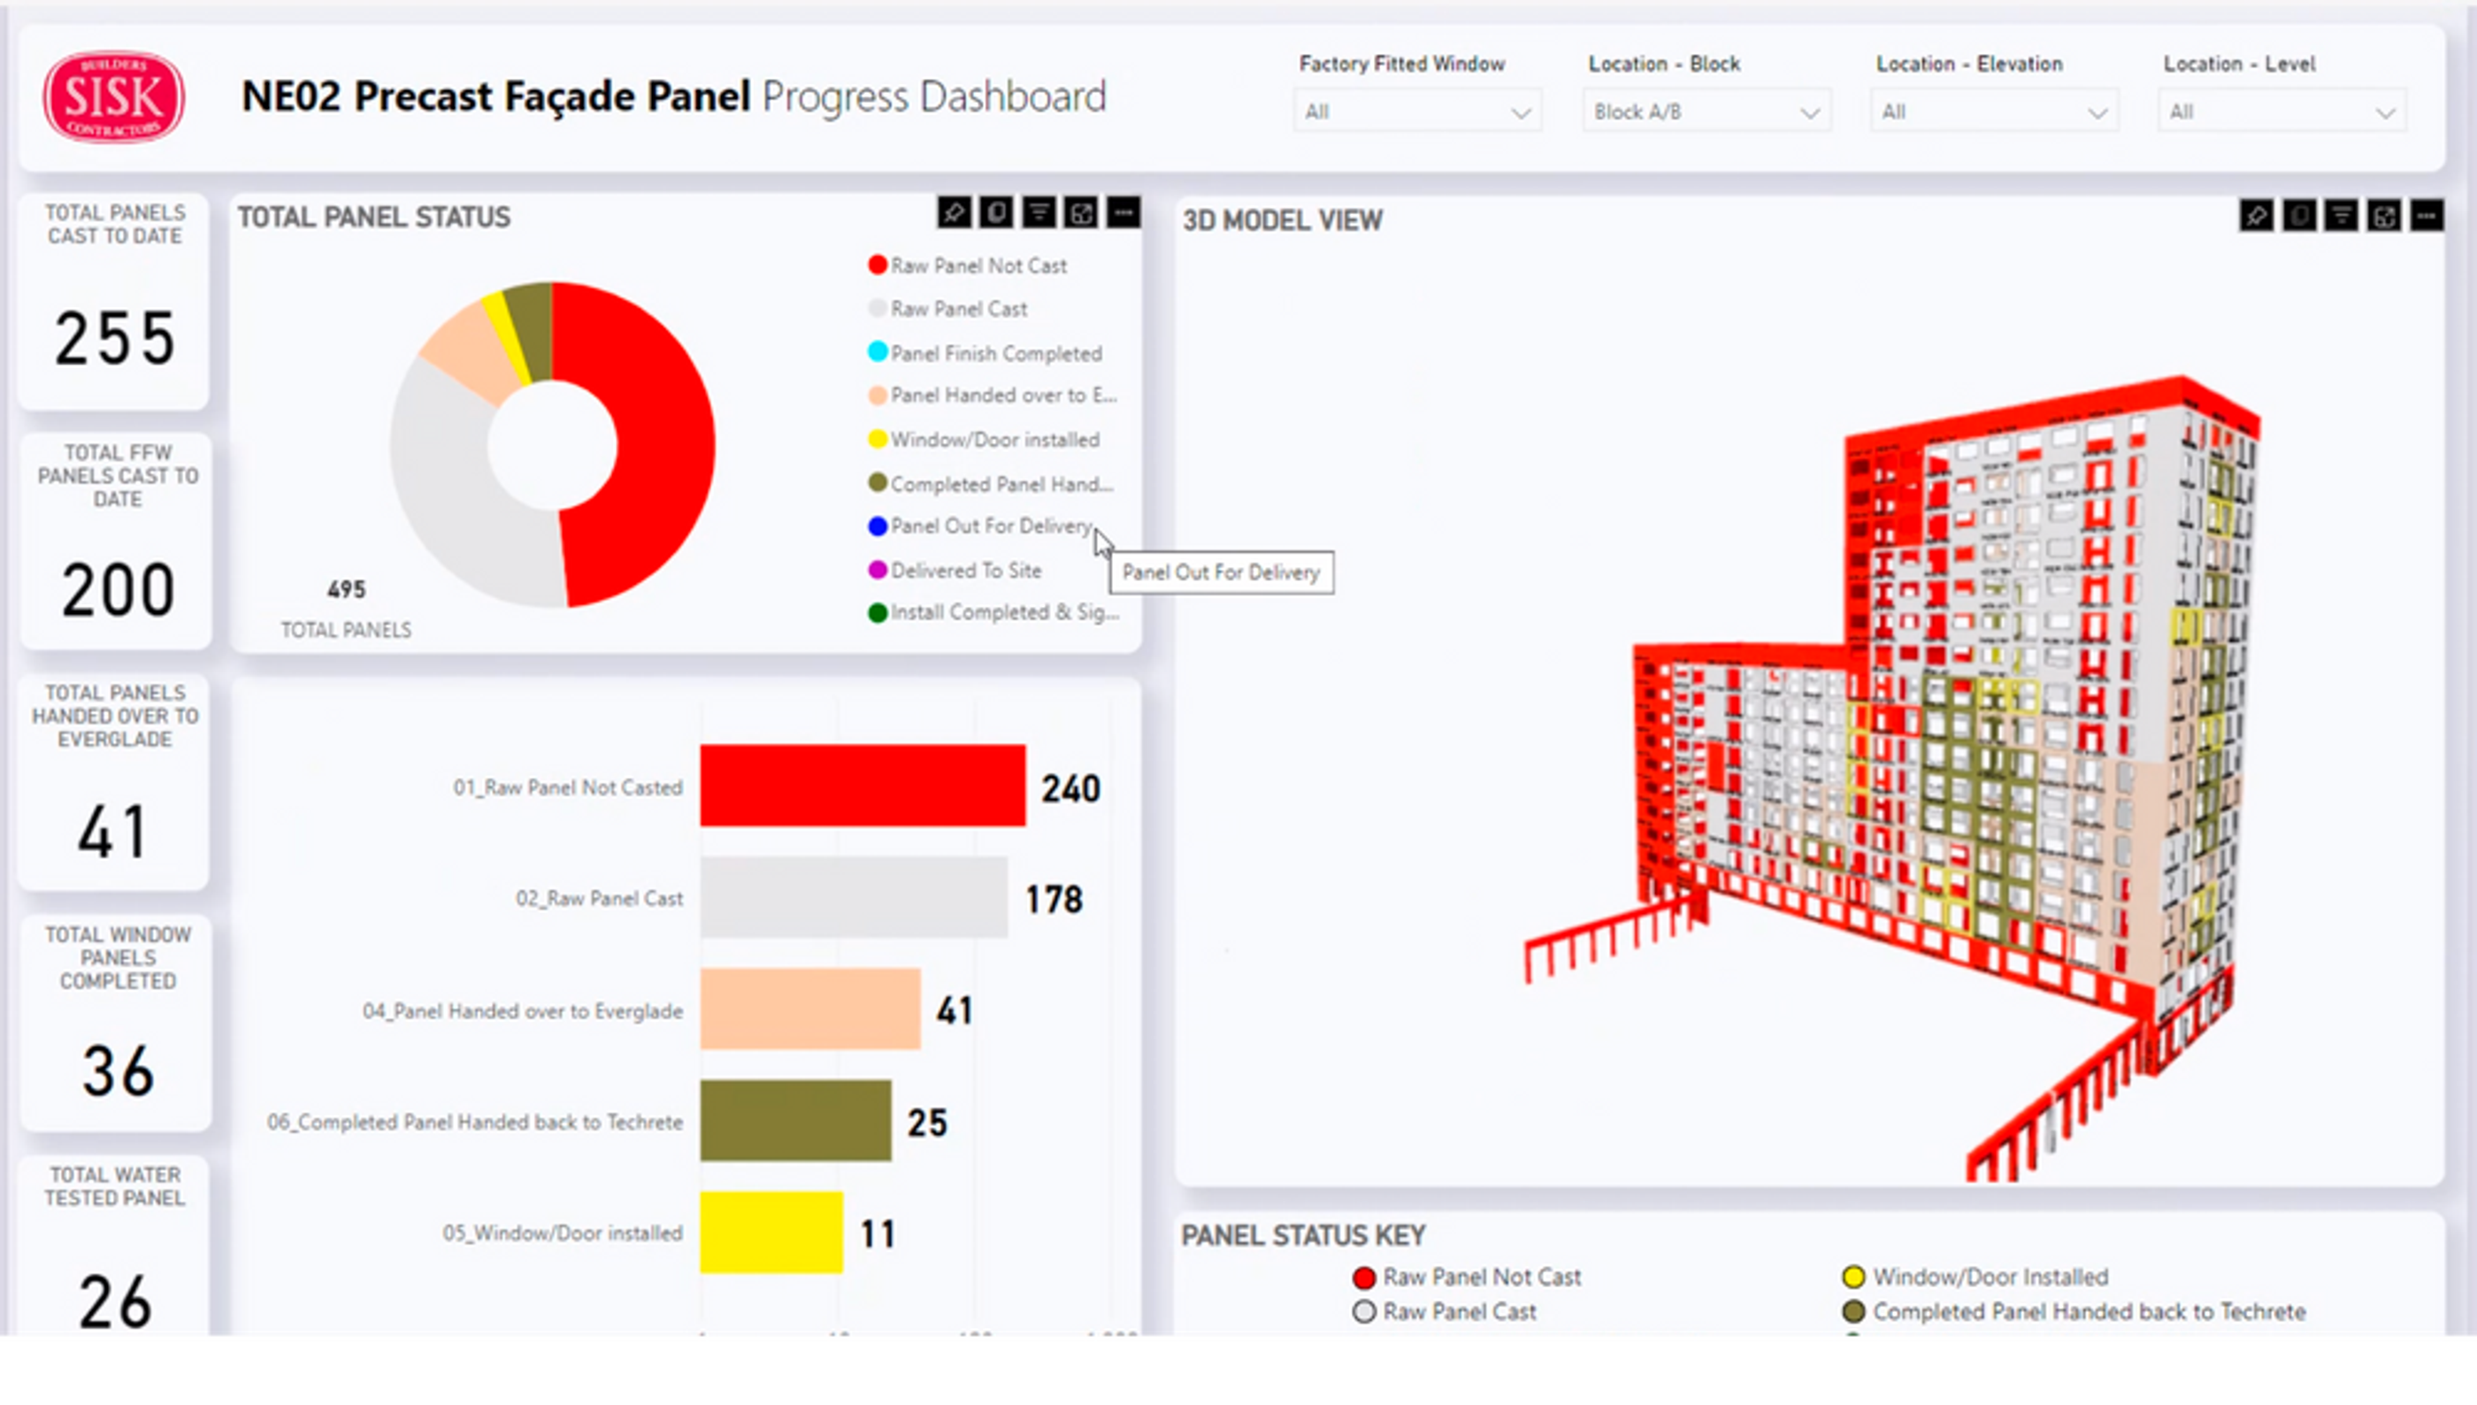Select Raw Panel Not Cast in donut legend

(x=968, y=265)
